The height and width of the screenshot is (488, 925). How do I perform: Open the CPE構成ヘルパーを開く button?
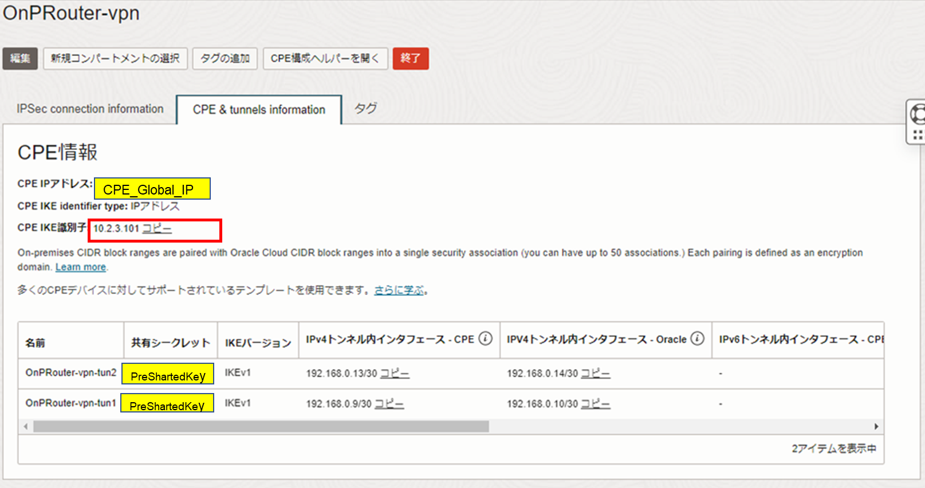[x=325, y=58]
